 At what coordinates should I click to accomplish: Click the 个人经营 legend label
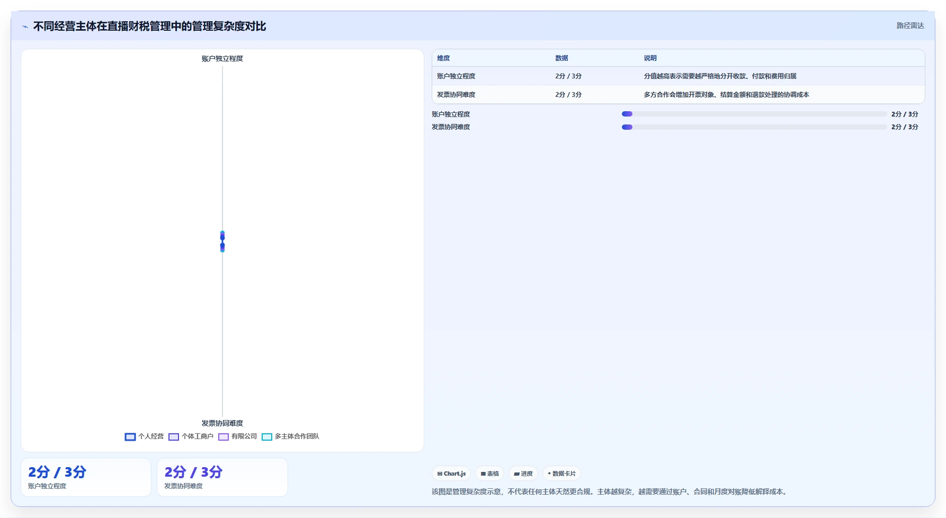coord(151,436)
